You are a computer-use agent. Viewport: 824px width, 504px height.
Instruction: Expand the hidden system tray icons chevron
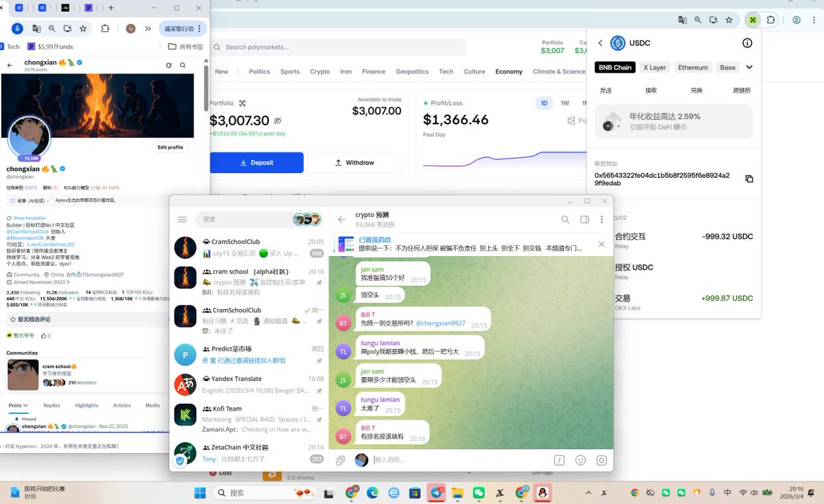[587, 492]
